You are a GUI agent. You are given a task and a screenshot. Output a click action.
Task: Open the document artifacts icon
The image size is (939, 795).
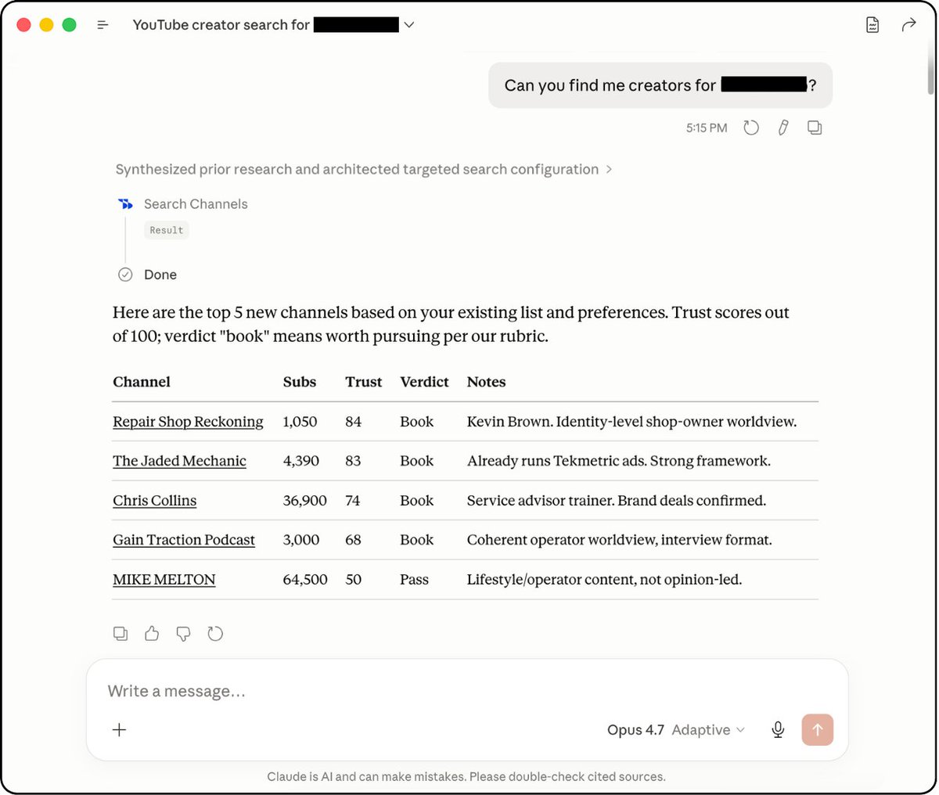point(872,25)
